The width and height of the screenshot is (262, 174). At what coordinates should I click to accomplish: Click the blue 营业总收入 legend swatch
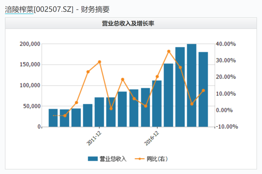[93, 159]
